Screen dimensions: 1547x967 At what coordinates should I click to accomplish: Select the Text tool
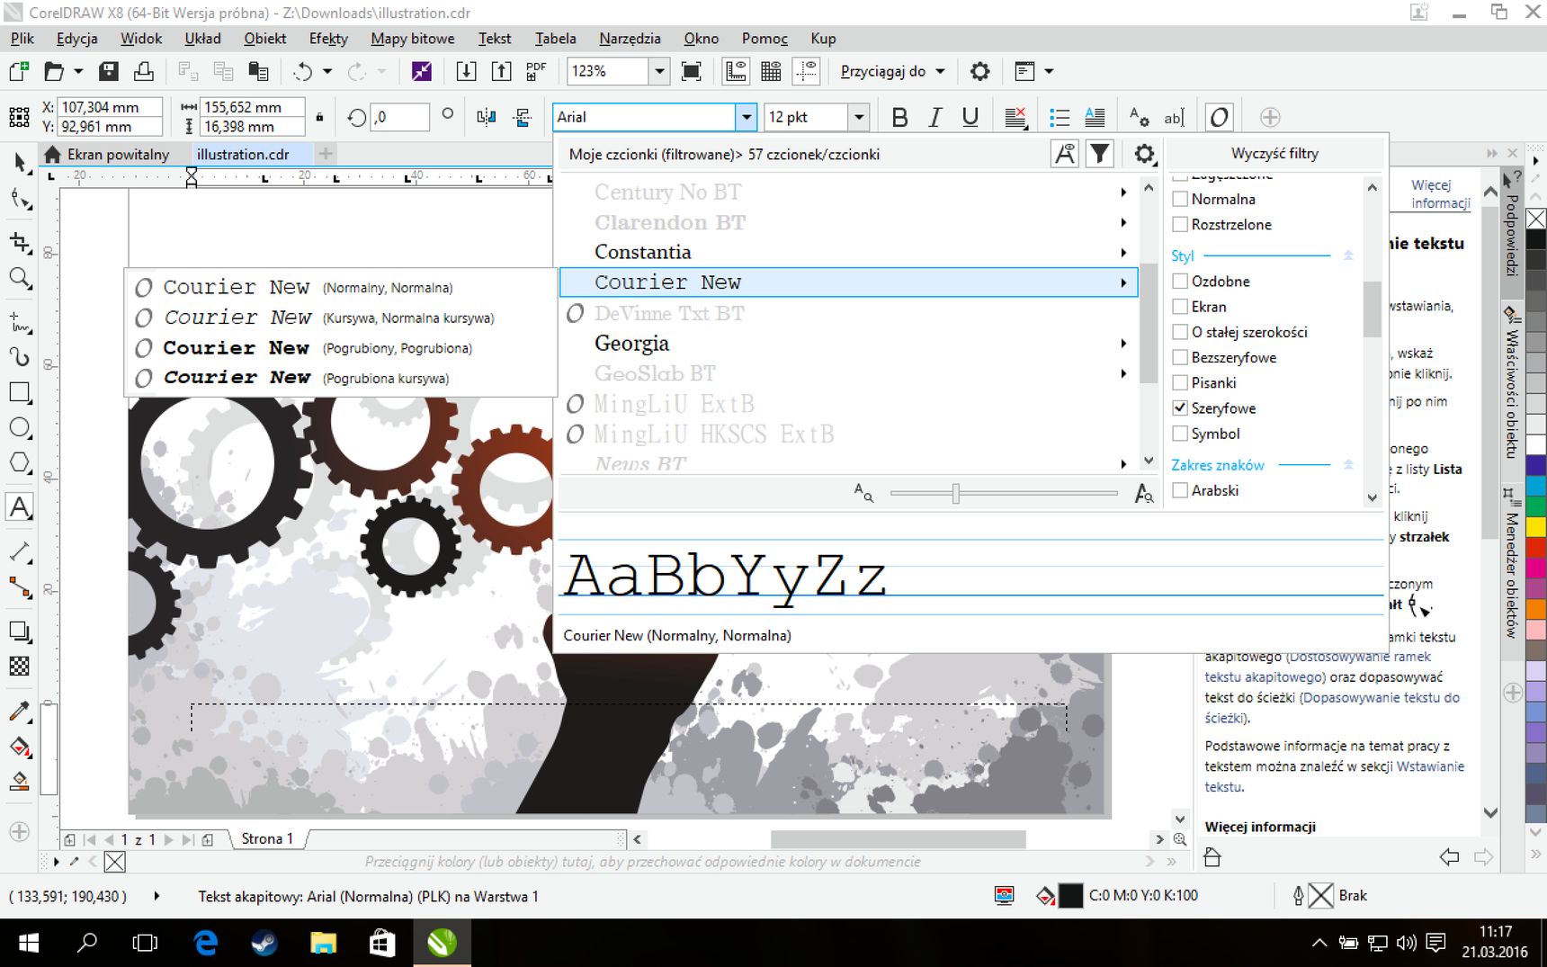[x=20, y=507]
